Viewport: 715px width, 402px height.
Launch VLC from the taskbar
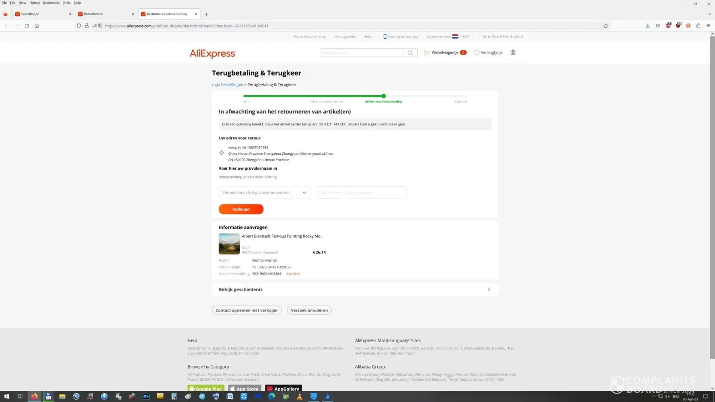click(x=300, y=396)
